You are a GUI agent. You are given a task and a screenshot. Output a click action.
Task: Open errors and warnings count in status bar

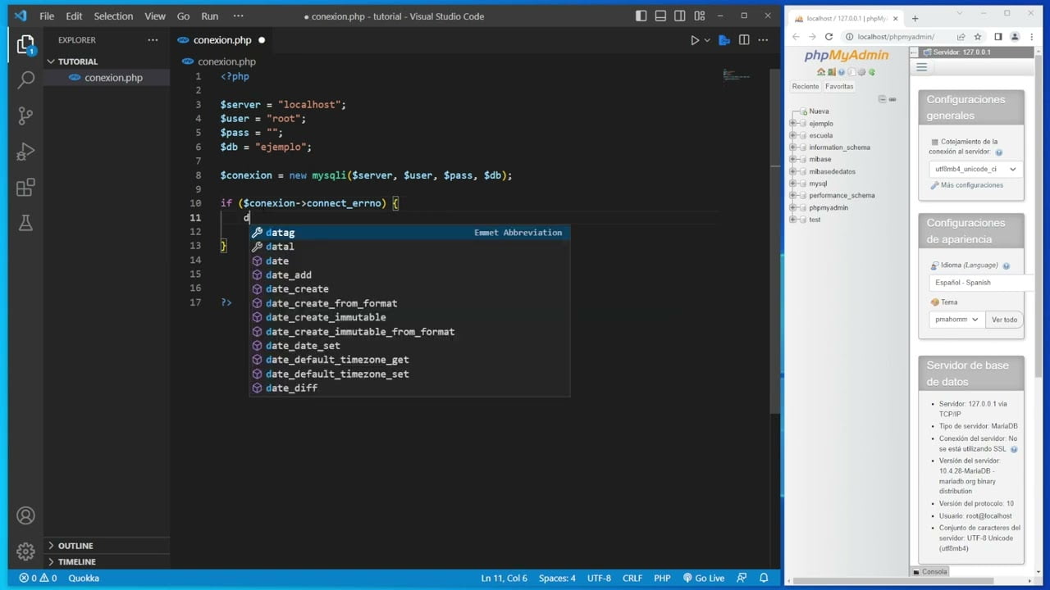pyautogui.click(x=38, y=578)
